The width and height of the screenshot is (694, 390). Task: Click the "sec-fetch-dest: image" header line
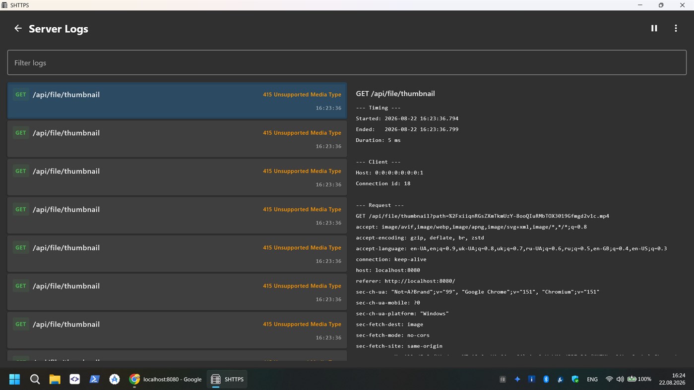coord(389,325)
